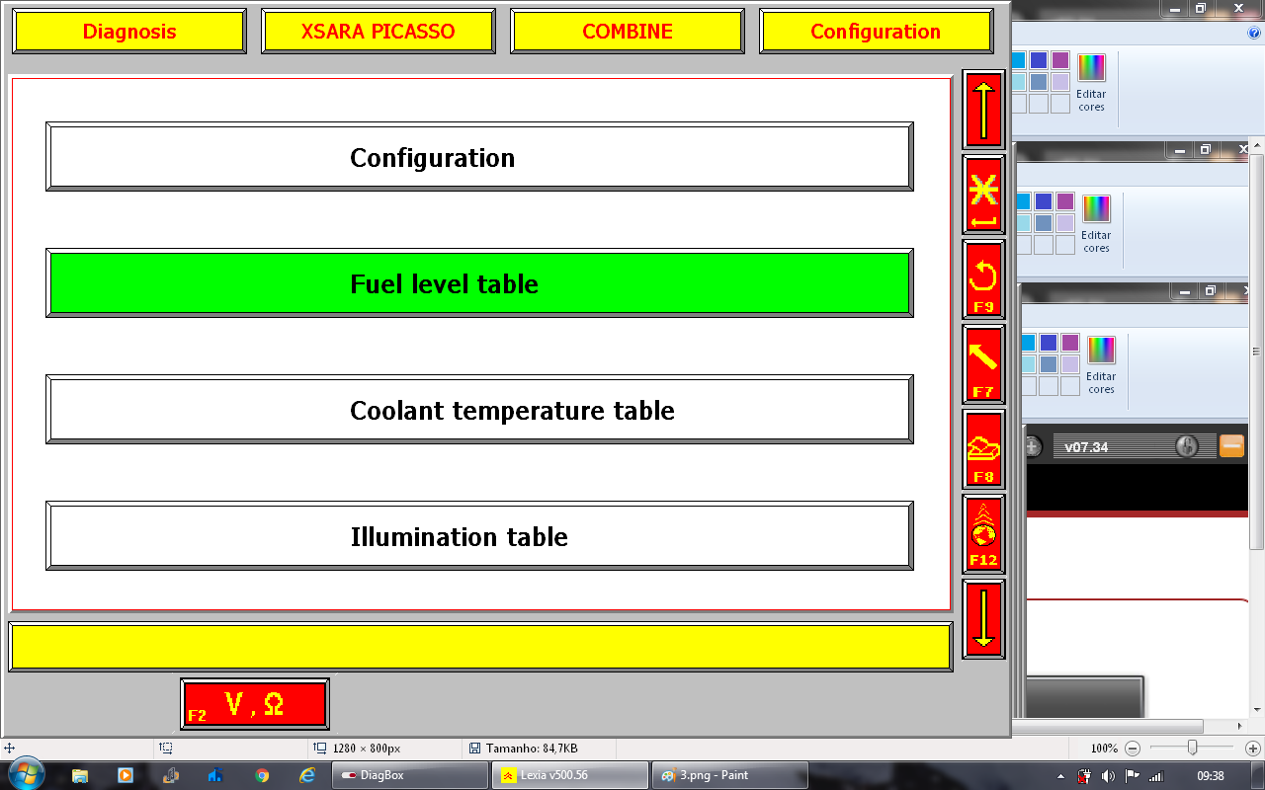Click the F12 globe button

[983, 534]
